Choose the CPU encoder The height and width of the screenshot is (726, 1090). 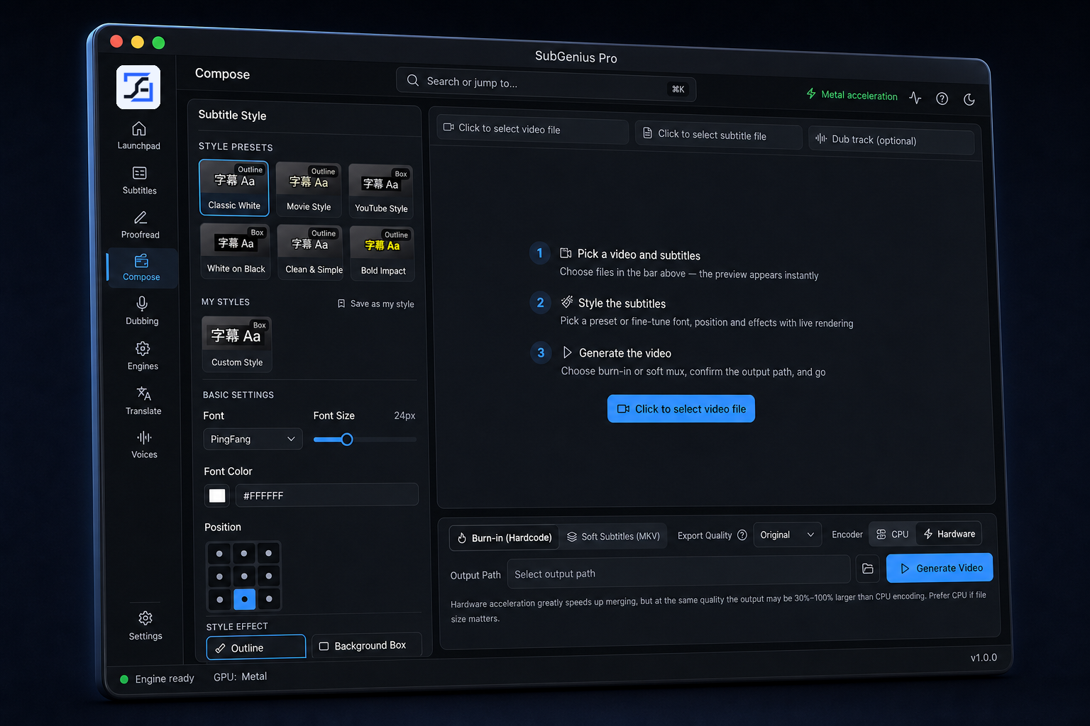tap(893, 535)
